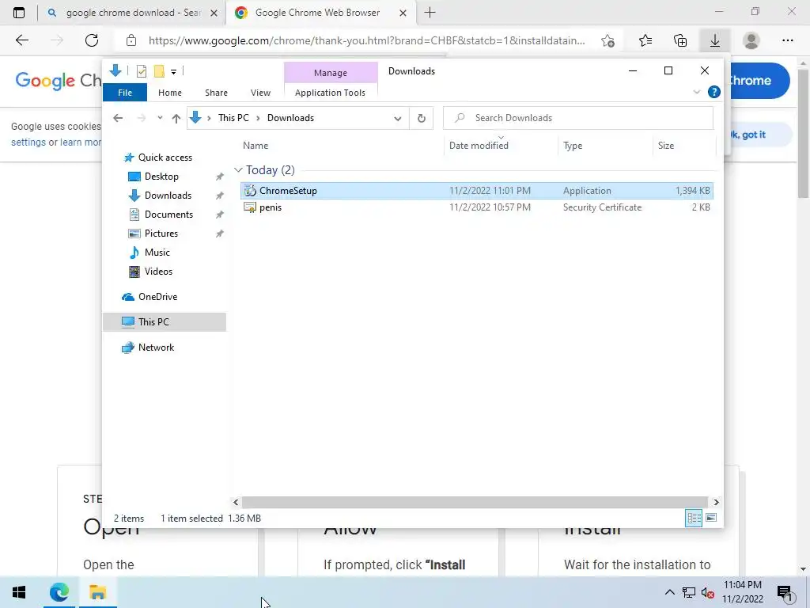This screenshot has width=810, height=608.
Task: Go back in Edge browser
Action: point(21,40)
